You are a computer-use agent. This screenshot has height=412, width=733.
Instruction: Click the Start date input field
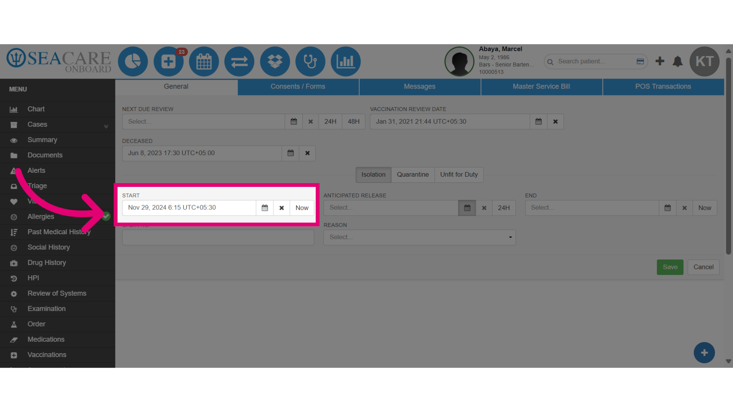pos(189,208)
